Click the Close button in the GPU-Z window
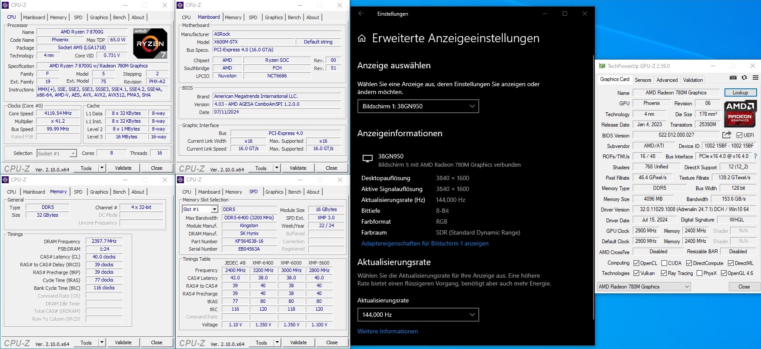Image resolution: width=761 pixels, height=349 pixels. (744, 287)
